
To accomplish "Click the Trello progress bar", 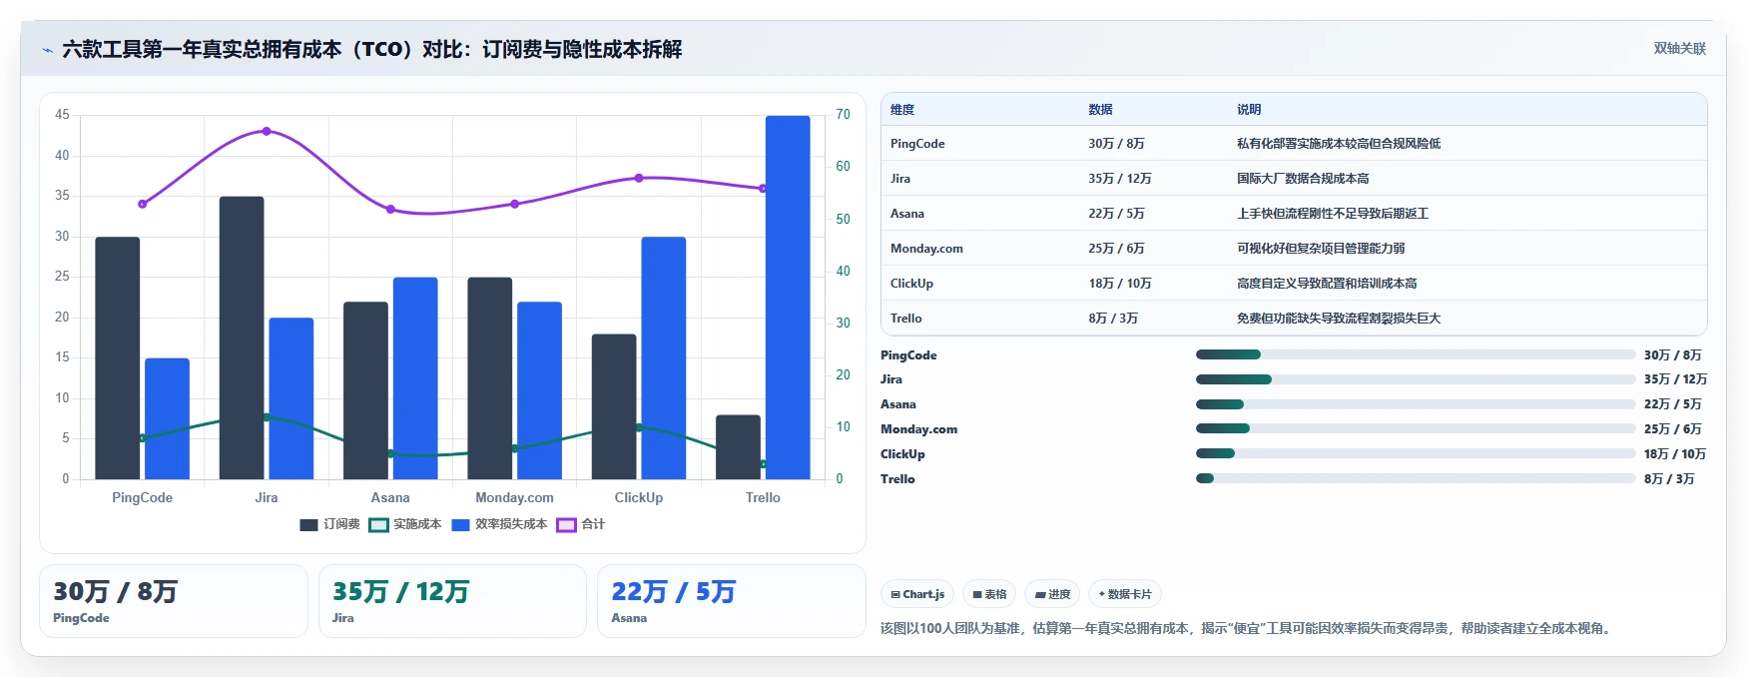I will 1416,478.
